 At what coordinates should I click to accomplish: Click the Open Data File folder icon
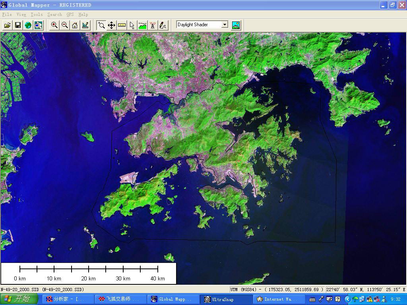click(x=7, y=25)
